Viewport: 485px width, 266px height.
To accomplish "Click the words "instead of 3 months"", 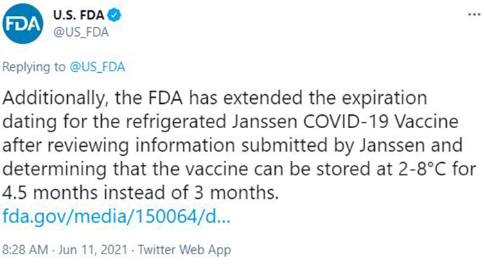I will pyautogui.click(x=191, y=193).
